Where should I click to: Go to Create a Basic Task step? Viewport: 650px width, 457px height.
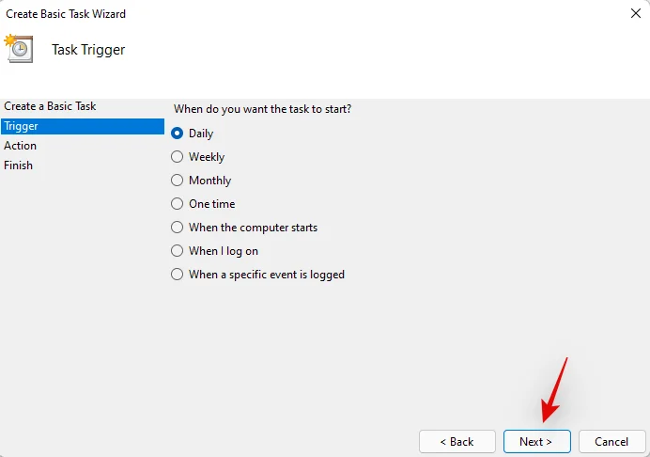pyautogui.click(x=50, y=106)
